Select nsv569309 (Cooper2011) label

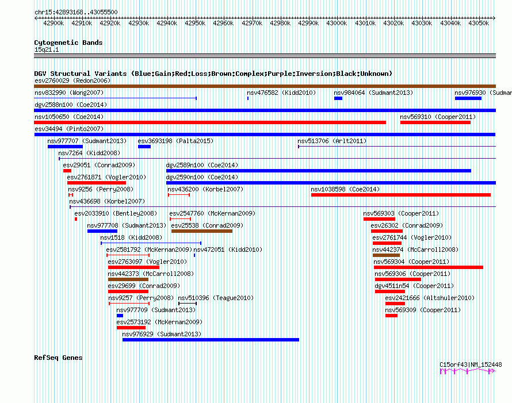pyautogui.click(x=423, y=310)
